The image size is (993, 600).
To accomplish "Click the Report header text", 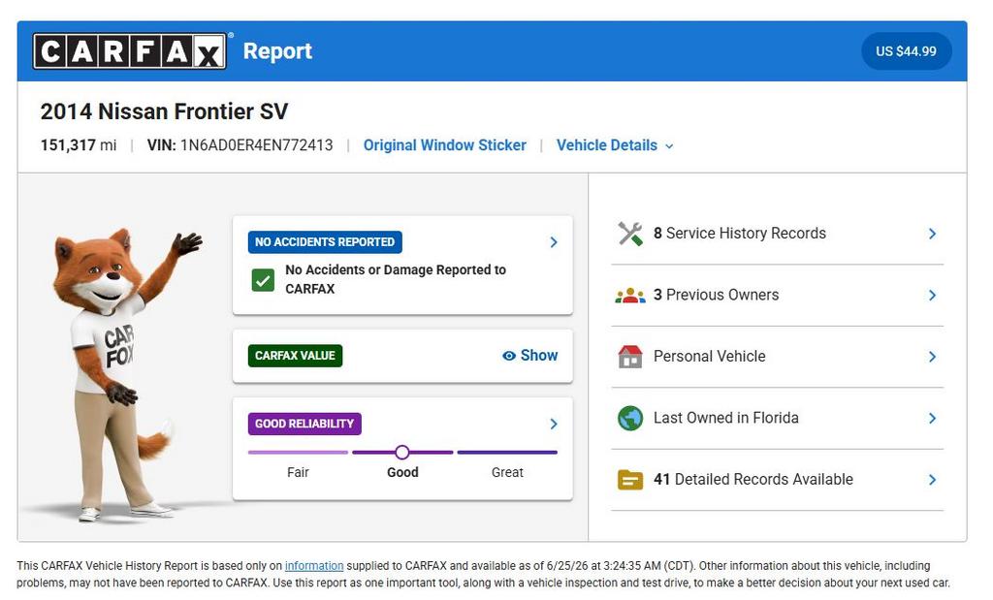I will 277,51.
